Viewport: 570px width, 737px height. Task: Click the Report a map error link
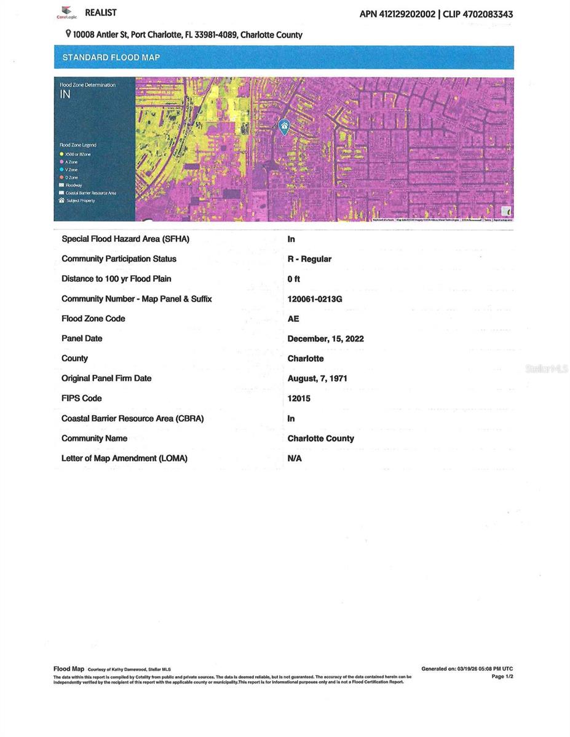click(x=503, y=219)
